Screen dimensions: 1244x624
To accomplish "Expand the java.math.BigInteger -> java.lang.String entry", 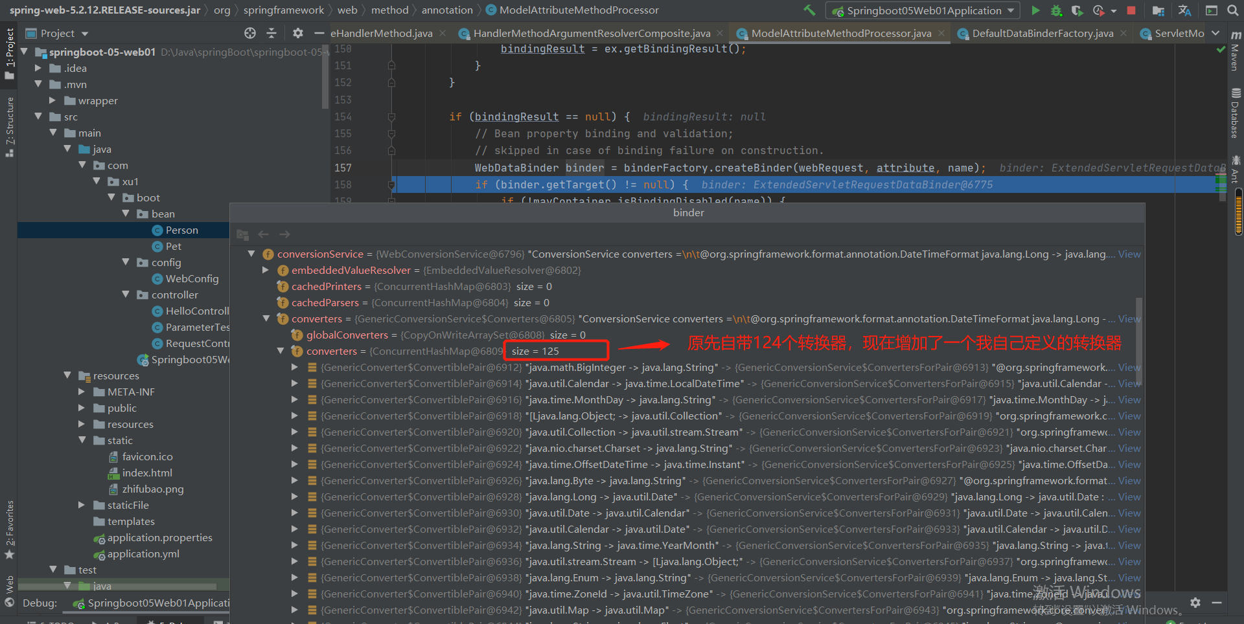I will tap(295, 367).
